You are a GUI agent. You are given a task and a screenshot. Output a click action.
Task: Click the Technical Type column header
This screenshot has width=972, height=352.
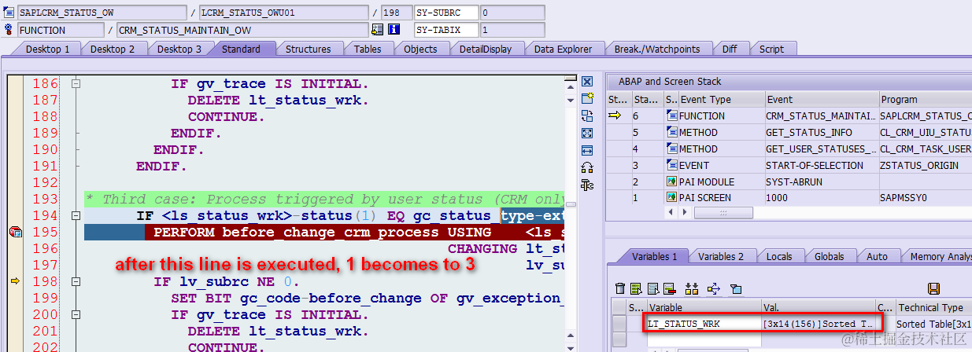pos(933,307)
